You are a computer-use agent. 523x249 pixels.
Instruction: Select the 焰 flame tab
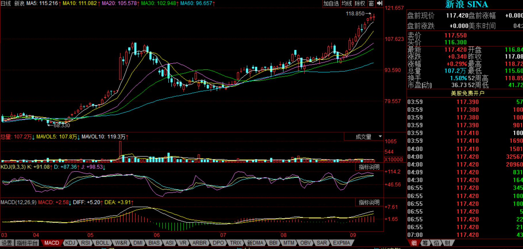pyautogui.click(x=436, y=243)
